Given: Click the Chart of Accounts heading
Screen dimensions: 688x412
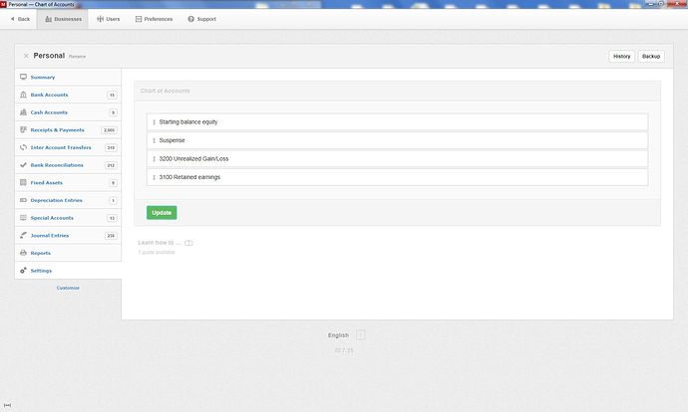Looking at the screenshot, I should [165, 91].
